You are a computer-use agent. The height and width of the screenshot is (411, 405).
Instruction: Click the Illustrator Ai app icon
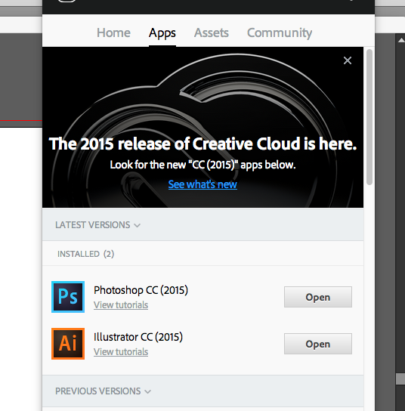(x=68, y=343)
